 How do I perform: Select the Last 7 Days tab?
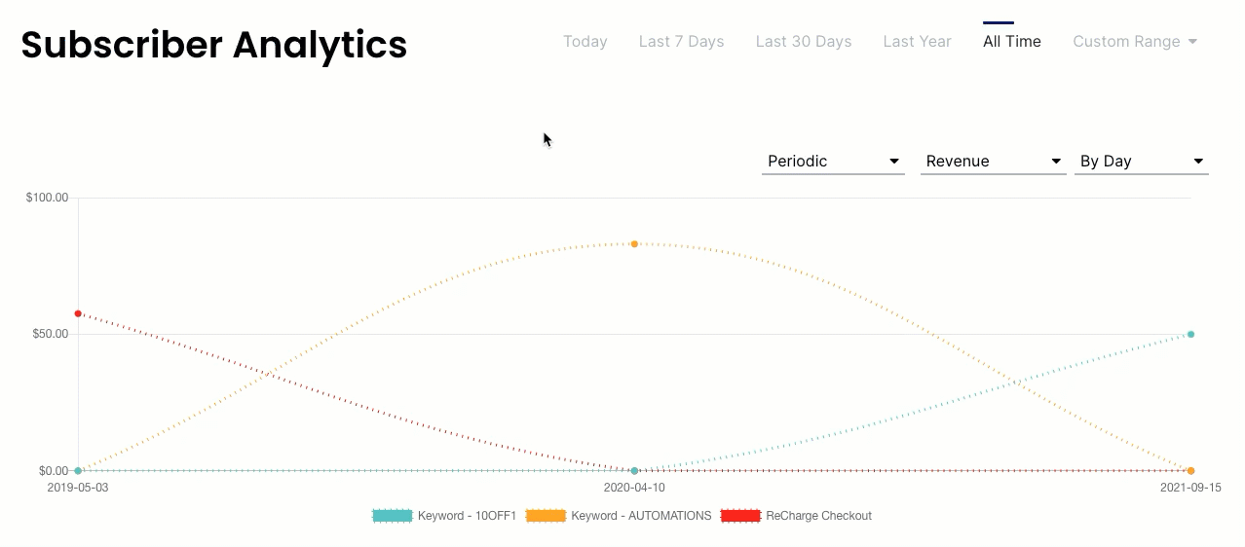coord(681,42)
